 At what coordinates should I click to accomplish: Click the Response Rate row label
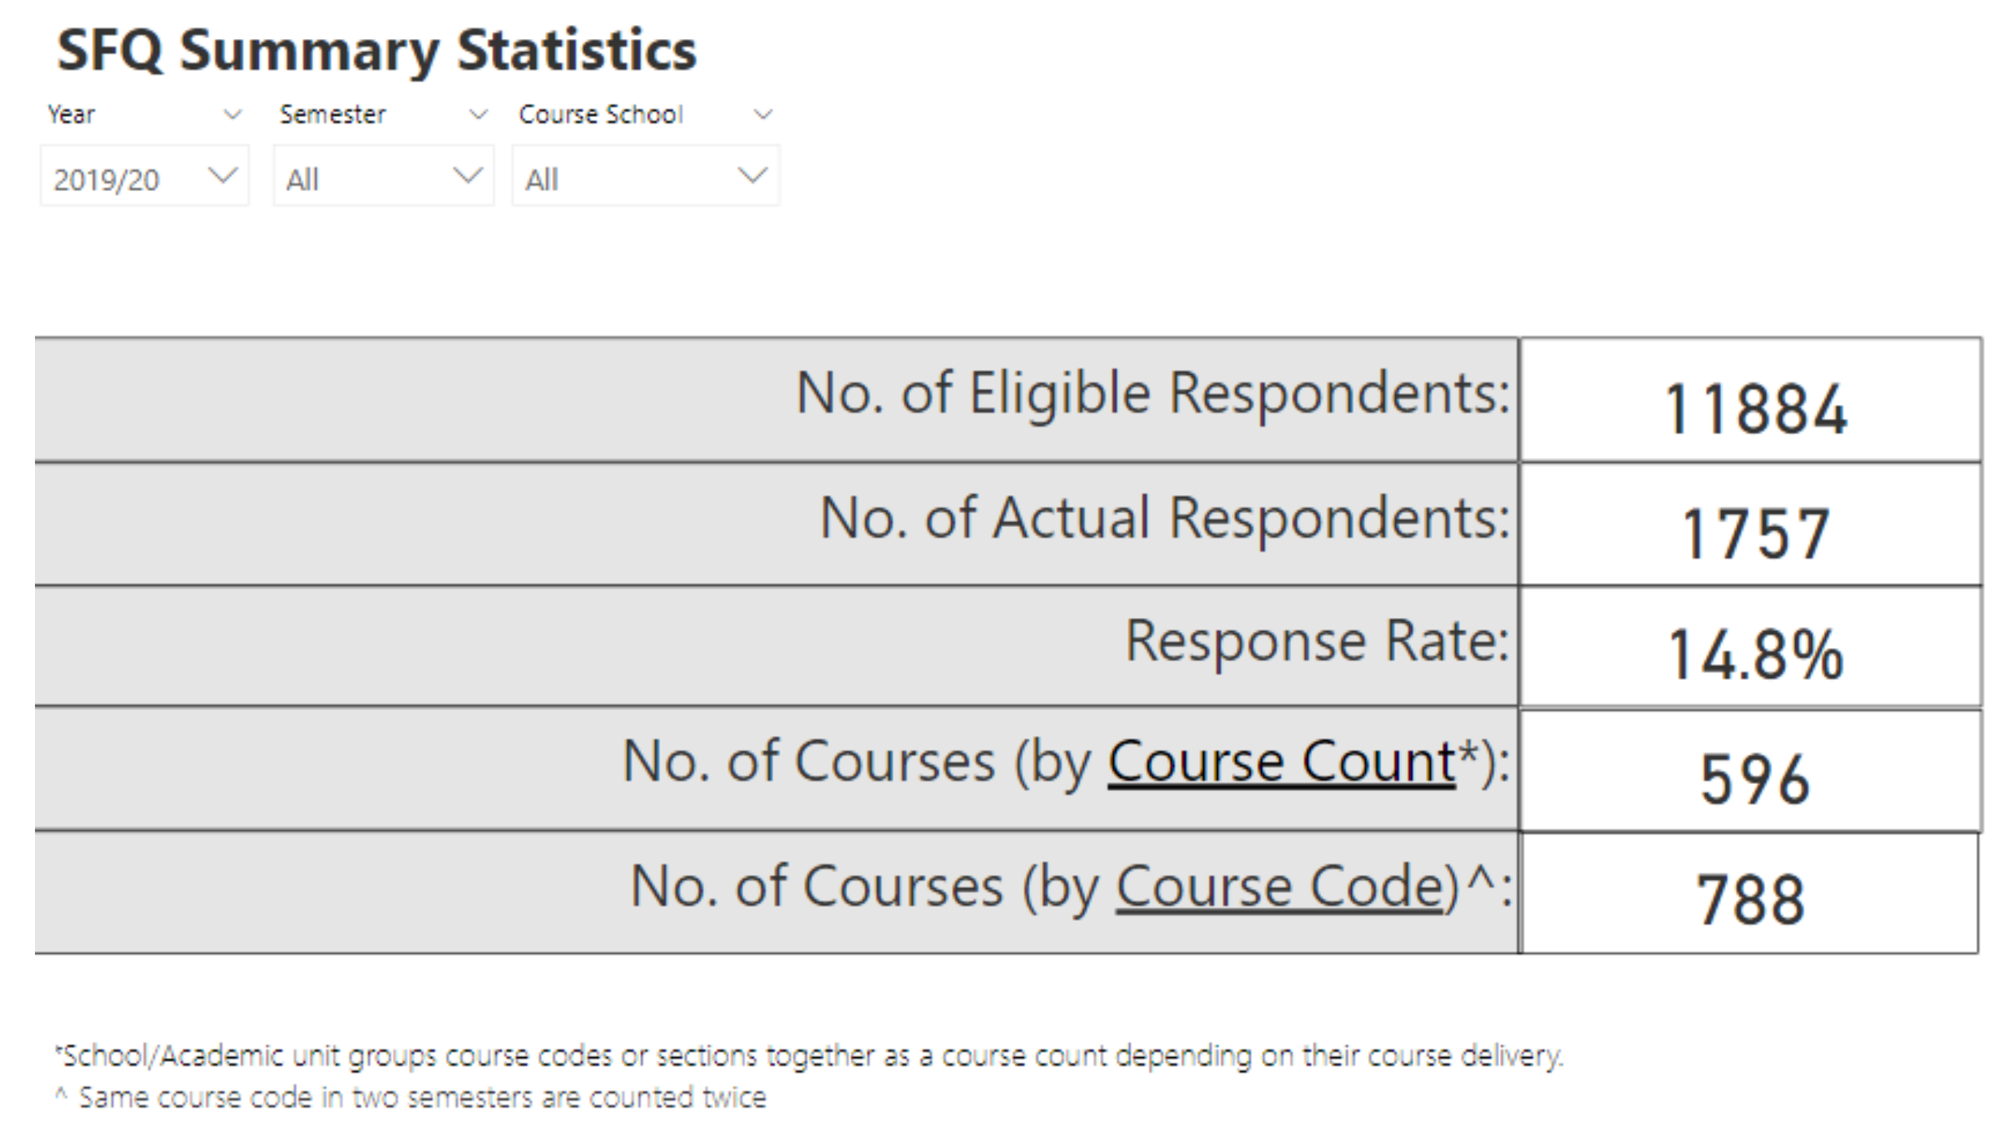point(1316,642)
